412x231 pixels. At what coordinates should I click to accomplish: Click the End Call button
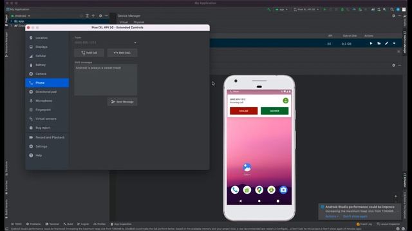[122, 53]
